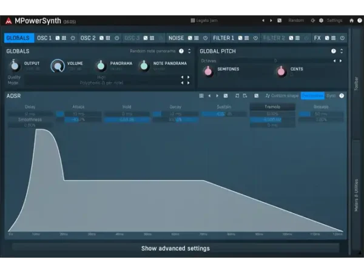Click the CENTS knob
The height and width of the screenshot is (273, 364).
click(x=281, y=72)
